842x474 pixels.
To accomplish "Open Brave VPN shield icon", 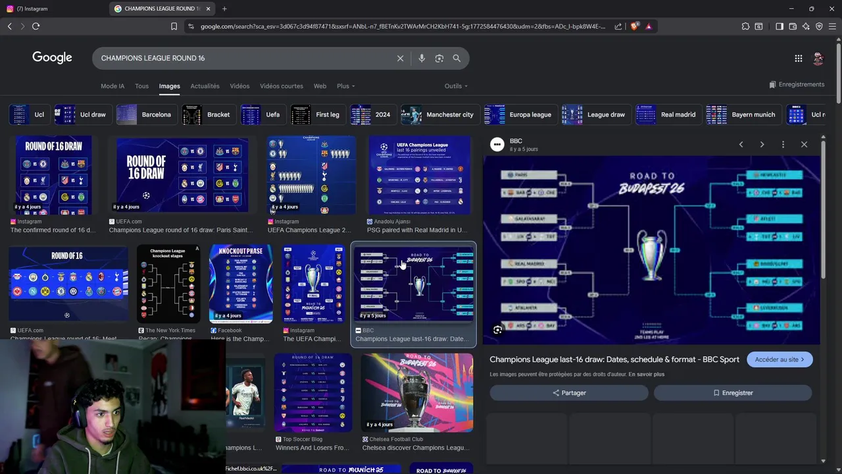I will click(819, 26).
